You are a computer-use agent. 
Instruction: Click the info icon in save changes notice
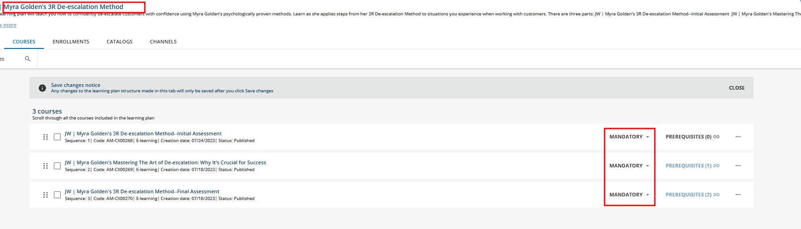(x=42, y=88)
